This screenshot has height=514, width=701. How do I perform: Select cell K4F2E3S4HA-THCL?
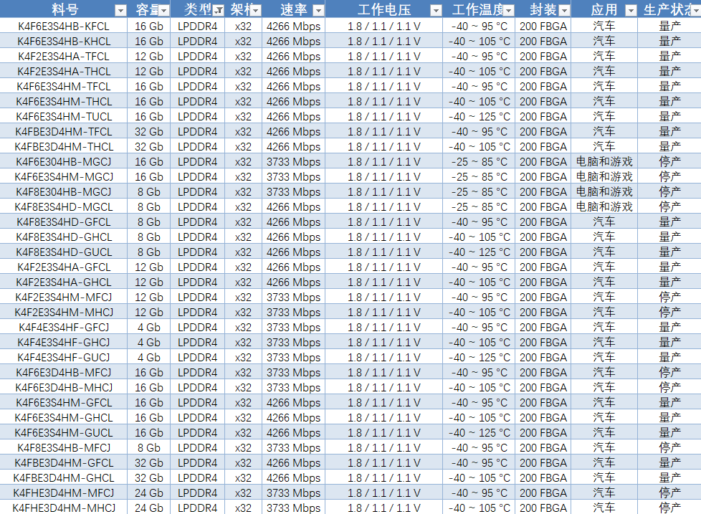(64, 72)
